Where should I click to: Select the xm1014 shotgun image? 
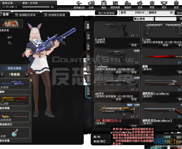(117, 84)
